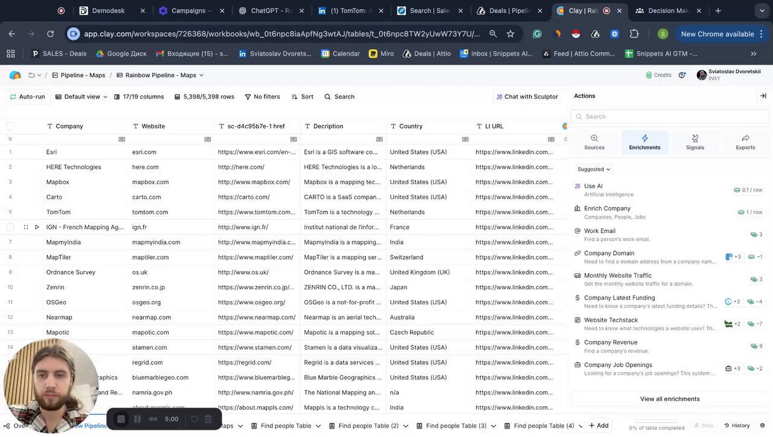Open the Chrome Extensions puzzle icon
This screenshot has width=773, height=437.
pyautogui.click(x=634, y=34)
